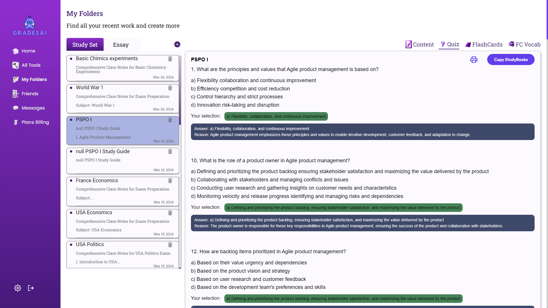Log out using the sign-out icon
This screenshot has width=548, height=308.
coord(31,288)
